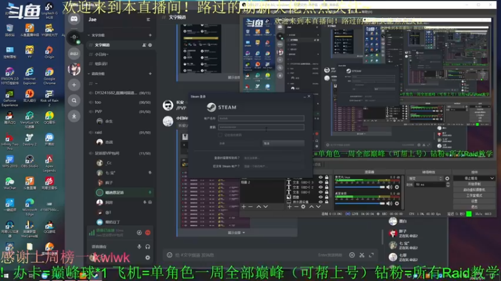Disconnect from voice with the red hang-up icon
The width and height of the screenshot is (501, 281).
coord(148,232)
